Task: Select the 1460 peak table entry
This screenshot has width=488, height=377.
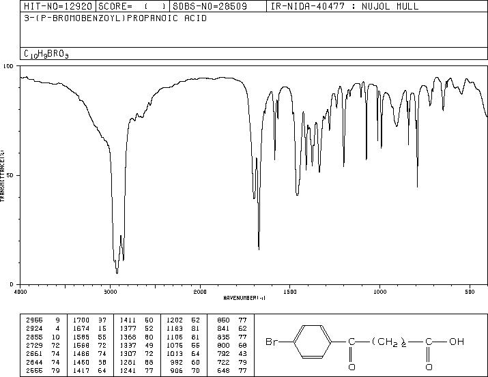Action: (x=89, y=363)
